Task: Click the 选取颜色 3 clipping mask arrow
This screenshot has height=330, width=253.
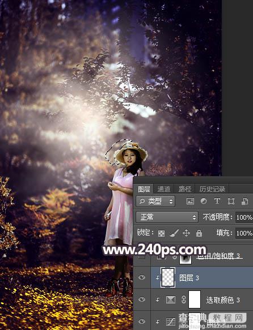Action: (158, 299)
